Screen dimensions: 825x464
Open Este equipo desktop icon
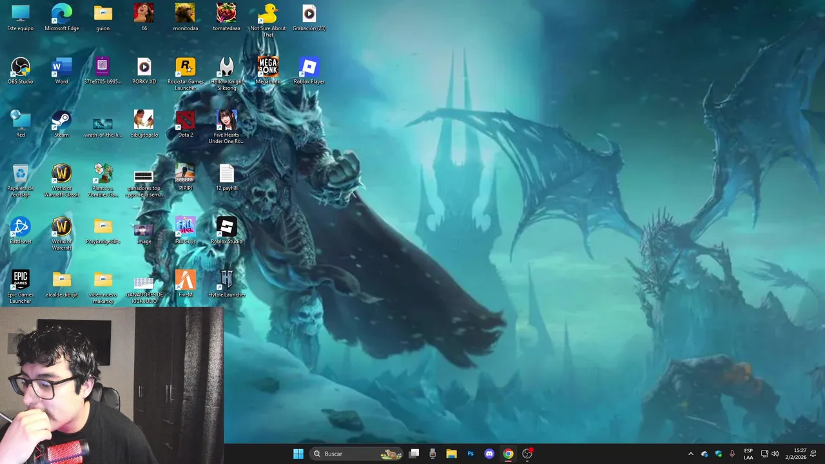point(21,17)
